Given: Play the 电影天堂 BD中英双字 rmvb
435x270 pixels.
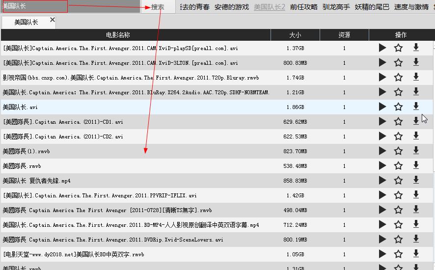Looking at the screenshot, I should [382, 254].
